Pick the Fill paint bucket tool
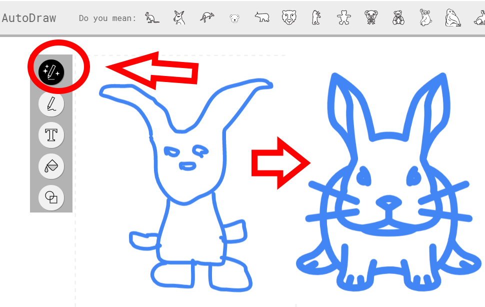This screenshot has width=485, height=307. (x=51, y=166)
